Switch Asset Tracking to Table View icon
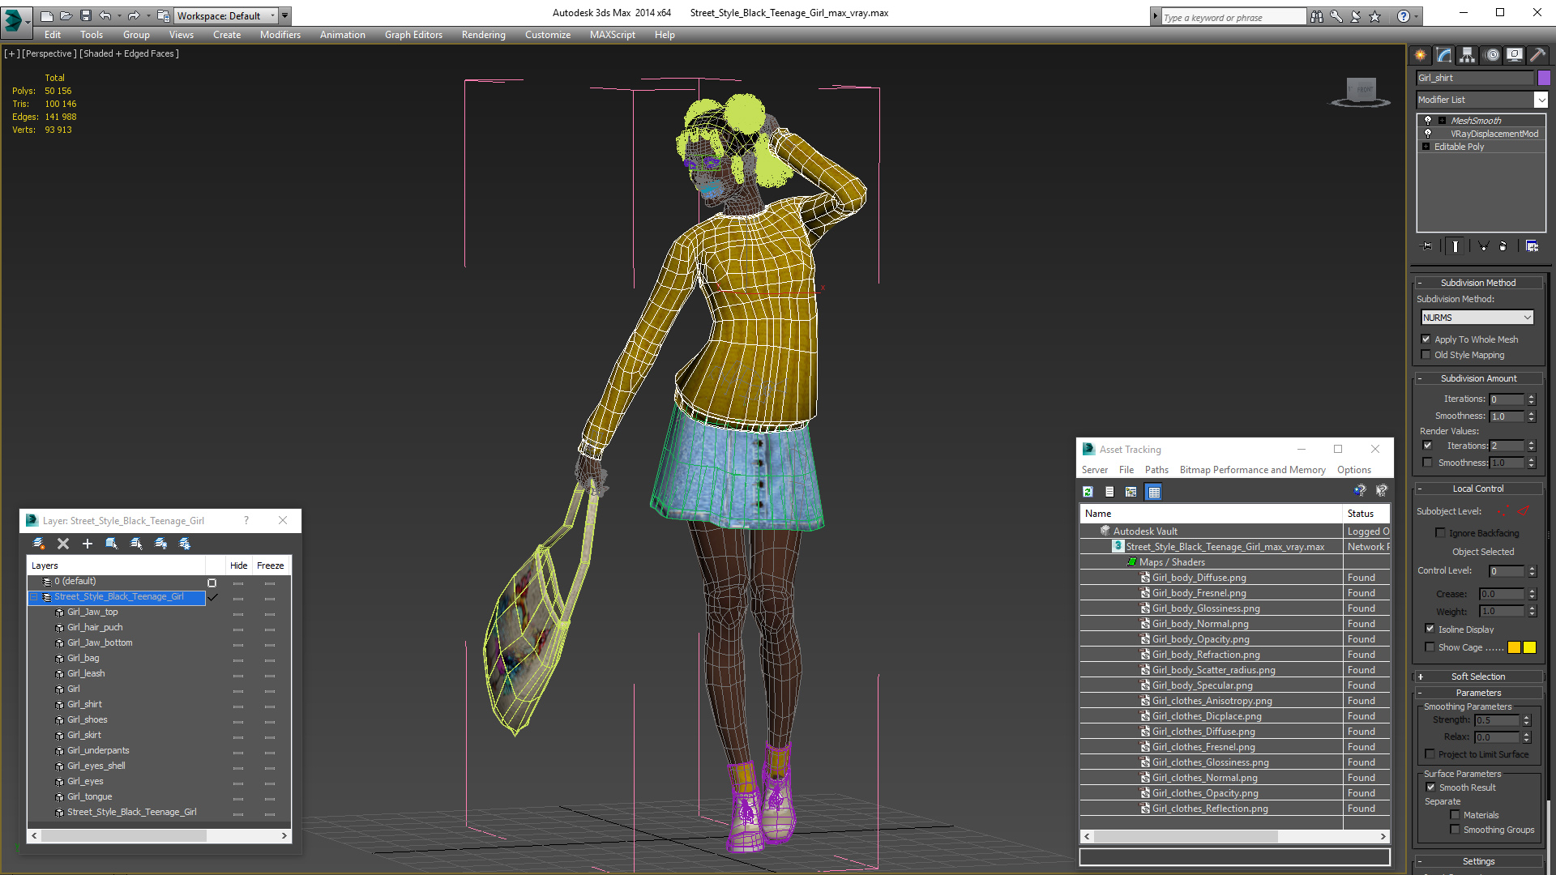This screenshot has width=1556, height=875. [x=1154, y=492]
